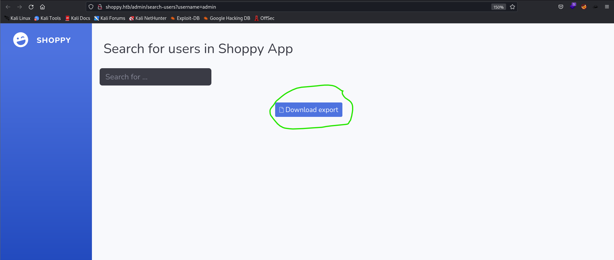
Task: Open the crossed-out fox extension icon
Action: coord(584,7)
